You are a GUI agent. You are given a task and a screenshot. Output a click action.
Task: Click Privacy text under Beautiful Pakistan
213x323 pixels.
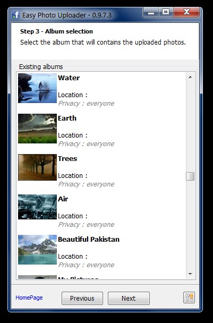86,265
